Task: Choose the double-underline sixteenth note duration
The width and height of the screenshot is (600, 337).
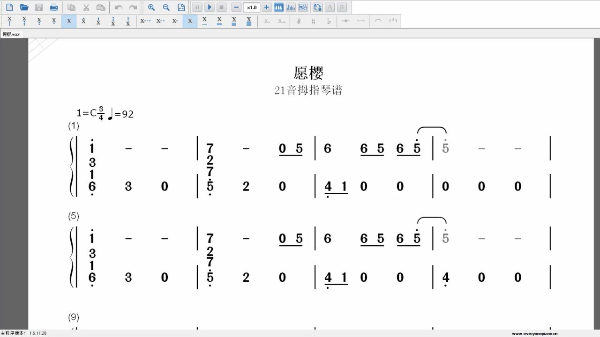Action: tap(219, 21)
